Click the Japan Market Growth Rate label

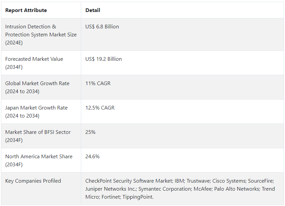(x=36, y=112)
